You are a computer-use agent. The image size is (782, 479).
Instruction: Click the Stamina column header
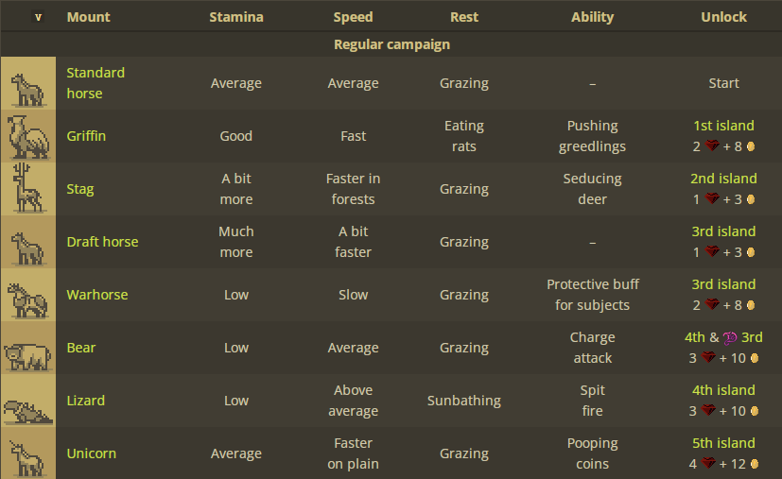[x=236, y=17]
